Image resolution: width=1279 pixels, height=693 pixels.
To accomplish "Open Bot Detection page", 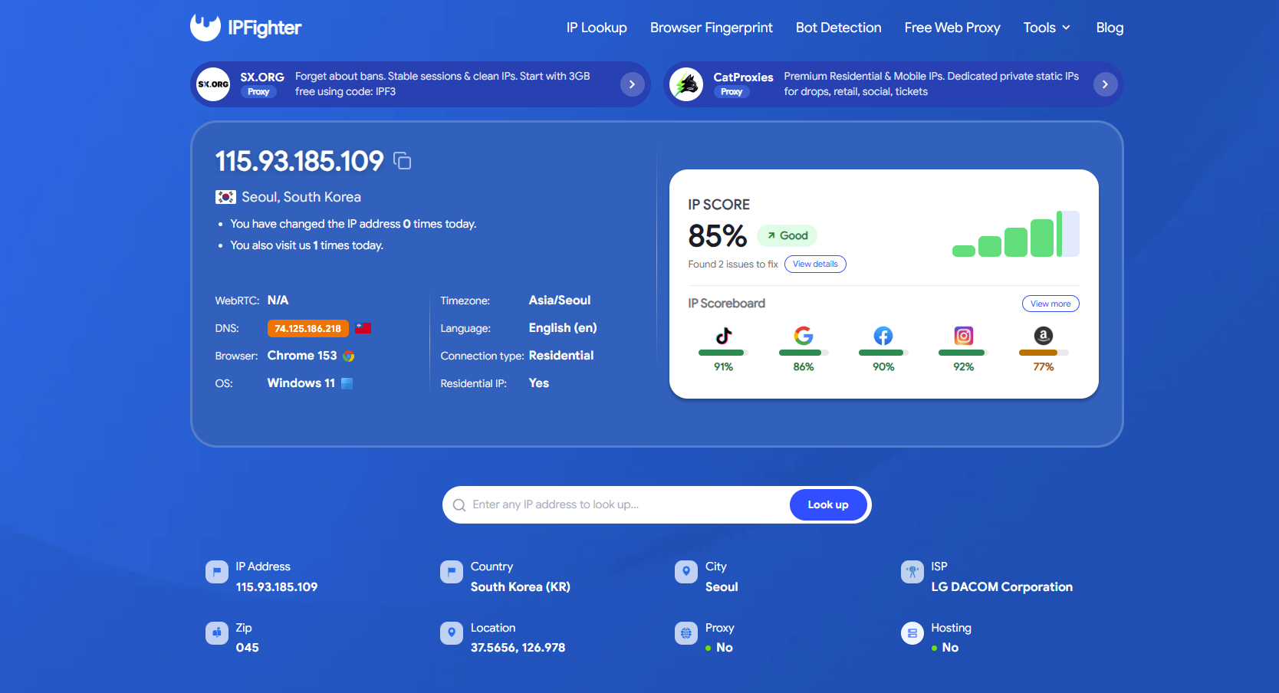I will click(839, 28).
